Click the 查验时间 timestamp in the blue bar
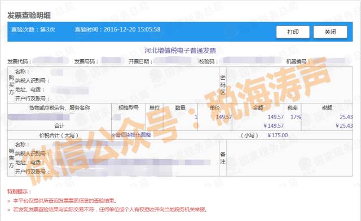 click(x=117, y=30)
